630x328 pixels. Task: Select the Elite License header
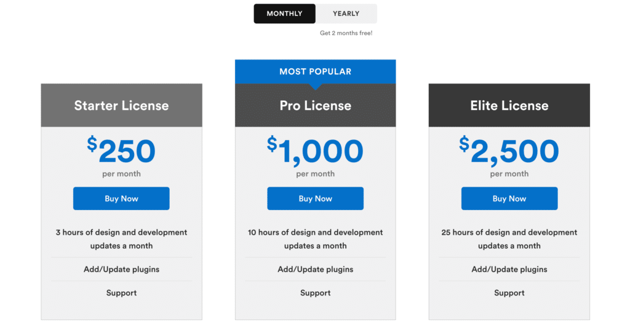click(x=509, y=106)
